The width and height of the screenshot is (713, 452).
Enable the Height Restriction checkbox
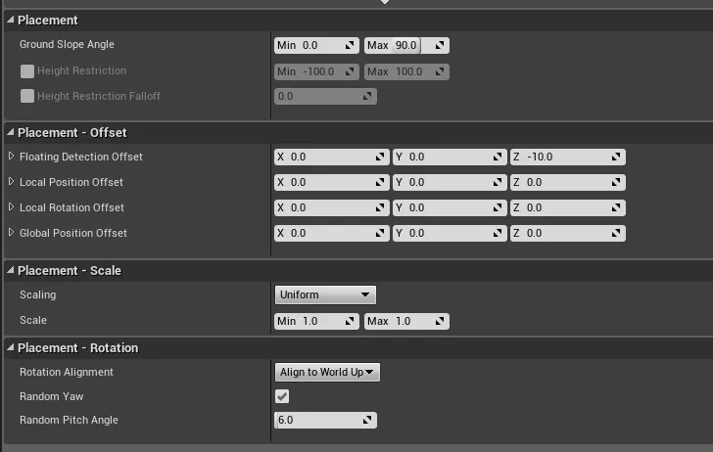tap(27, 71)
